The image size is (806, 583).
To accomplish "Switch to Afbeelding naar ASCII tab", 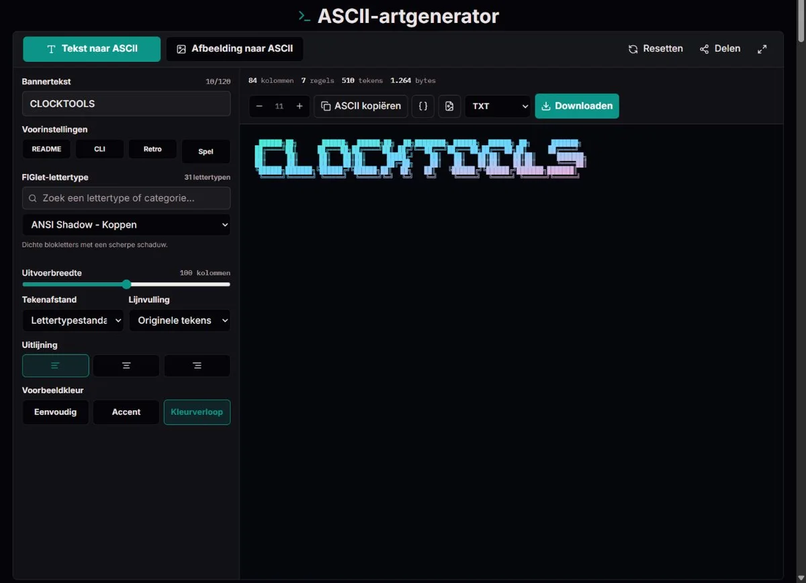I will pyautogui.click(x=235, y=49).
